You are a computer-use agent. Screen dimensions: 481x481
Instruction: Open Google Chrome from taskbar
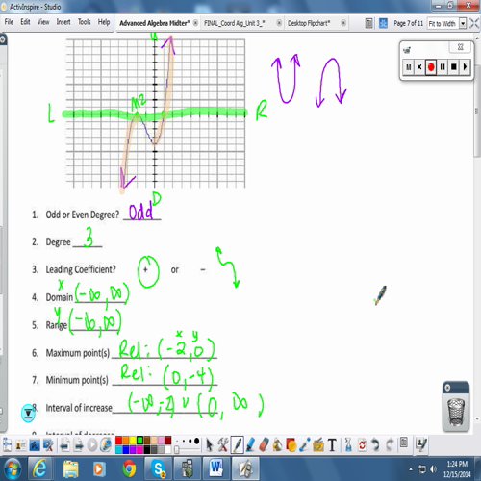(129, 468)
